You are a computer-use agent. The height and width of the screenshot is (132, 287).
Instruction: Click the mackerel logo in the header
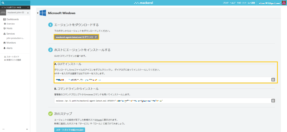click(x=143, y=3)
